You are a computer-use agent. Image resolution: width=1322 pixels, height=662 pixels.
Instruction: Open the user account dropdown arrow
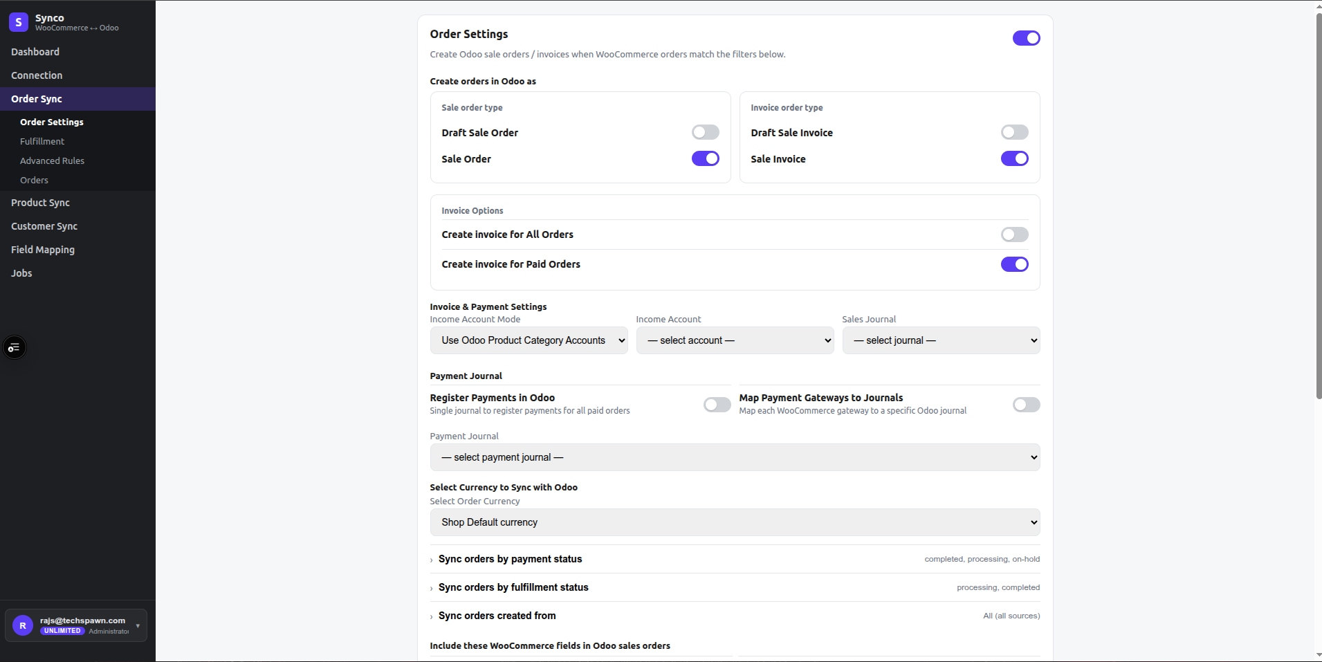tap(138, 625)
